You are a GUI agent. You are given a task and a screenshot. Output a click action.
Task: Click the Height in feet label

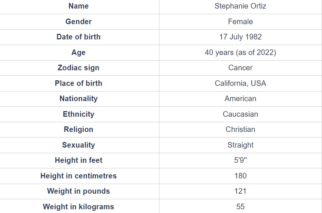point(78,160)
